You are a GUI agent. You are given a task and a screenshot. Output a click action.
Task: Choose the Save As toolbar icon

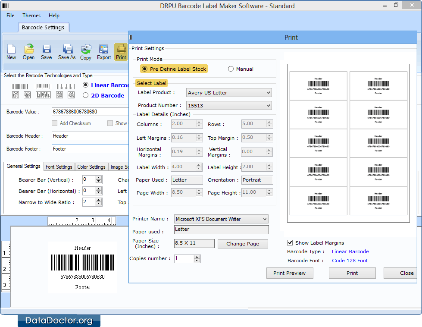[x=67, y=52]
